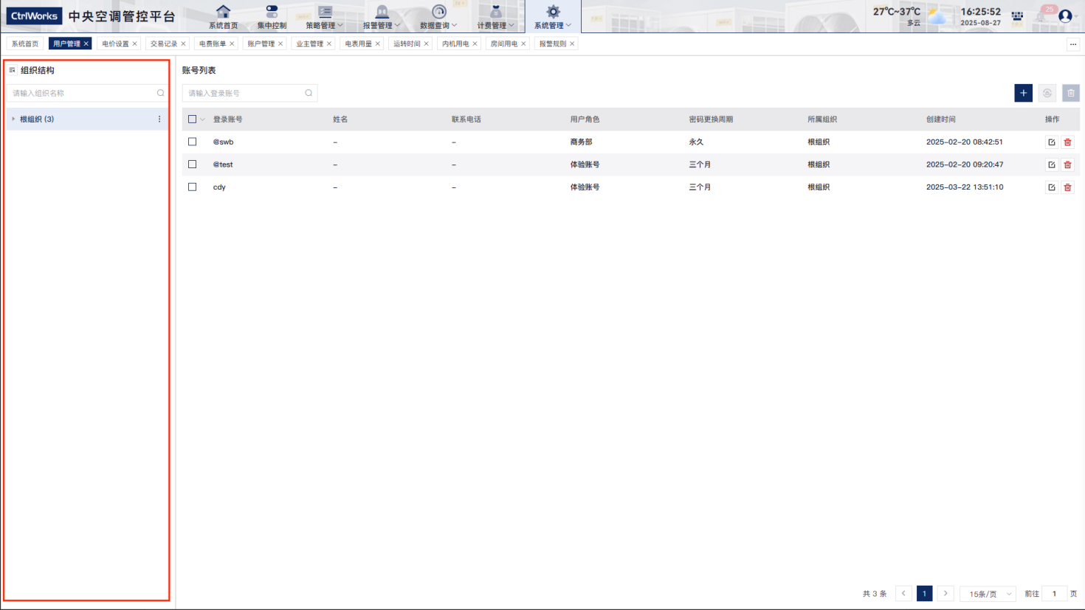Open the 15条/页 page size dropdown
Viewport: 1085px width, 610px height.
[x=989, y=594]
